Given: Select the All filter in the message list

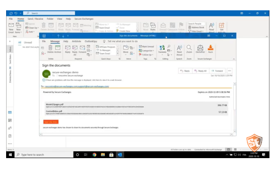Looking at the screenshot, I should pyautogui.click(x=20, y=43).
